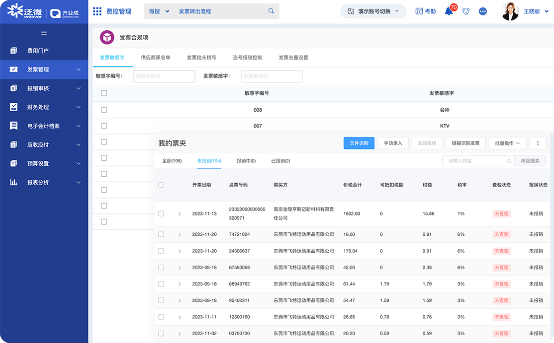Open the notification bell with 70 alerts
Viewport: 554px width, 343px height.
coord(448,11)
